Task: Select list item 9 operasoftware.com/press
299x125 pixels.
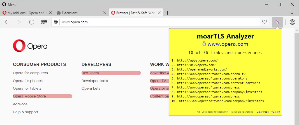Action: [208, 96]
